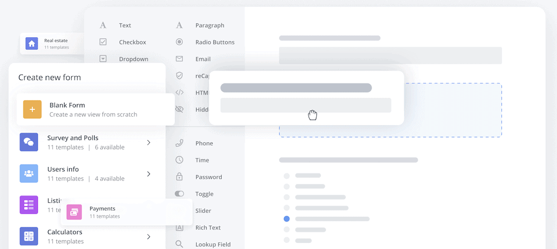Select the last radio option in list

[x=287, y=240]
